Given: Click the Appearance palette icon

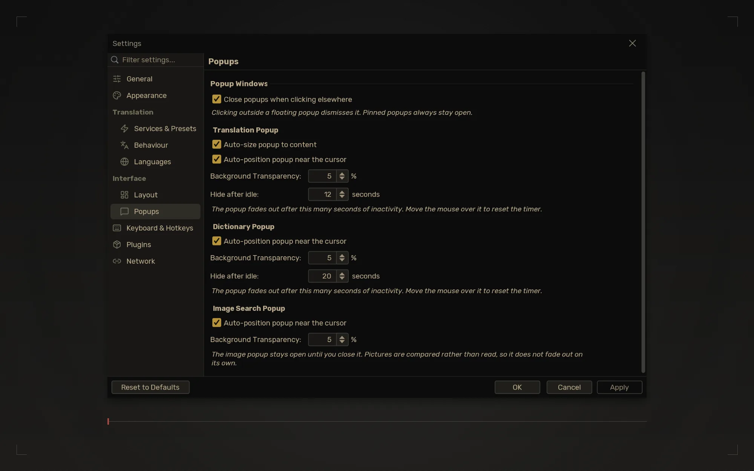Looking at the screenshot, I should click(x=117, y=95).
